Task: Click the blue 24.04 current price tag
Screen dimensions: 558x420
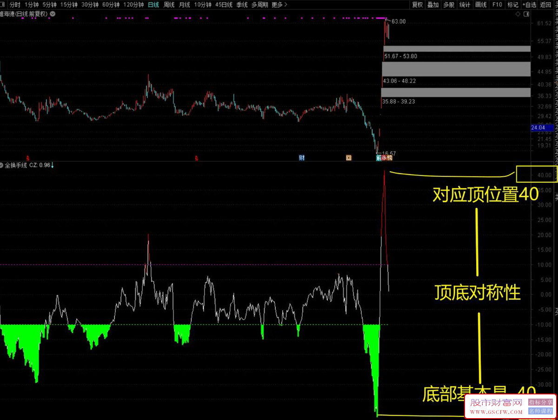Action: (x=543, y=127)
